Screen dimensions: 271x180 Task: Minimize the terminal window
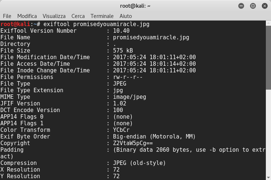coord(241,6)
